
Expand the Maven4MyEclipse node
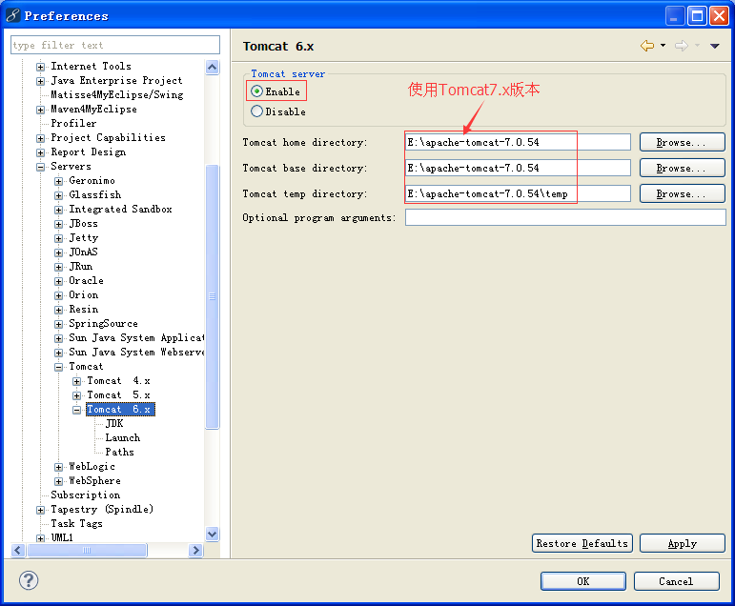point(40,111)
